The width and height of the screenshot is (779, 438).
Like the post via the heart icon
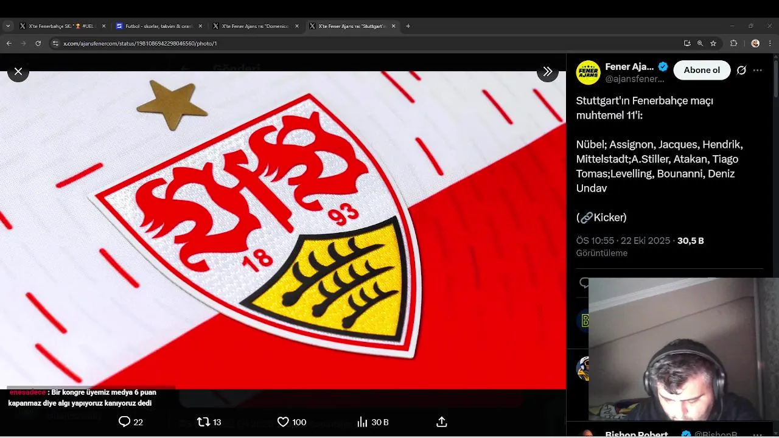[x=292, y=422]
